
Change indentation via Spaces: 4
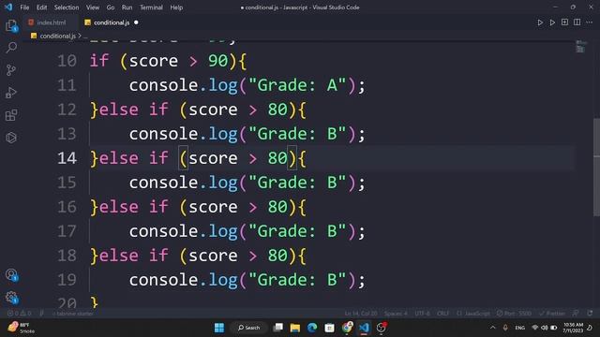pos(396,314)
